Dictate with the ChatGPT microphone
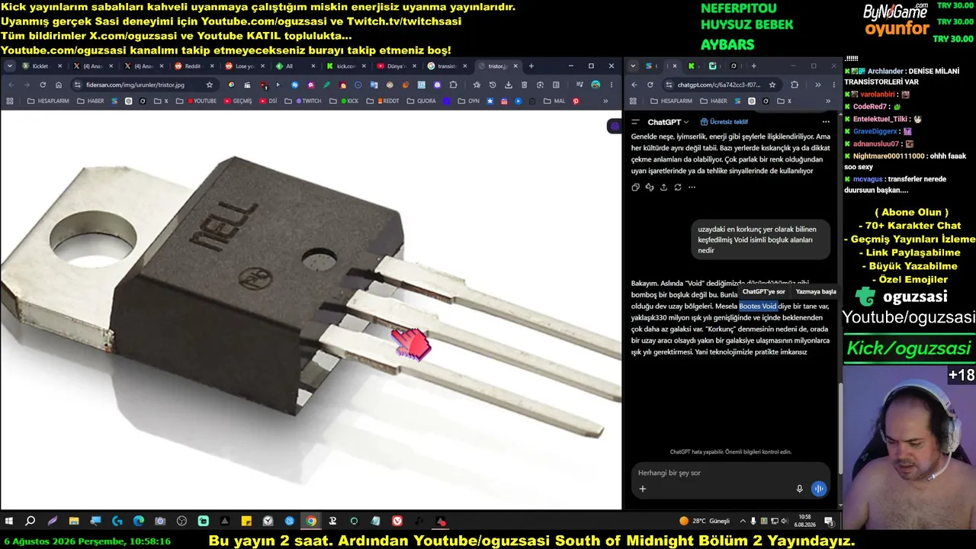The height and width of the screenshot is (549, 976). [x=800, y=489]
